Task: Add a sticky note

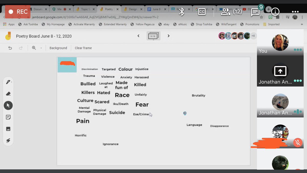Action: 8,117
